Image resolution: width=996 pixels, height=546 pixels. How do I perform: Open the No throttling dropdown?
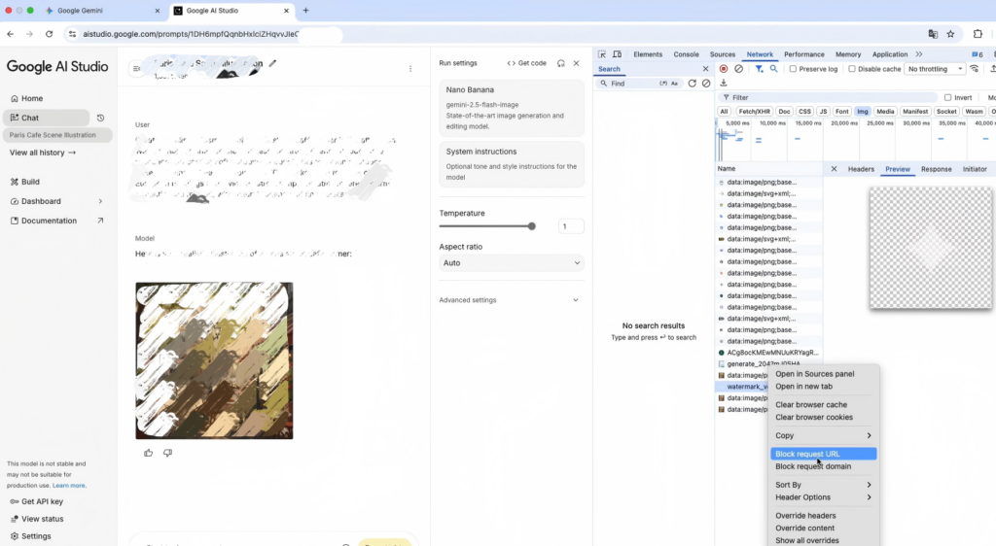(x=934, y=69)
